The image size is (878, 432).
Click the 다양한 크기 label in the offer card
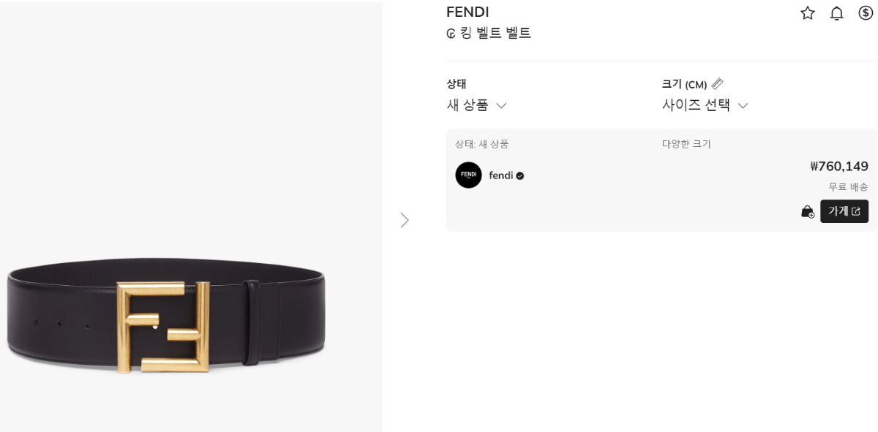(x=686, y=144)
